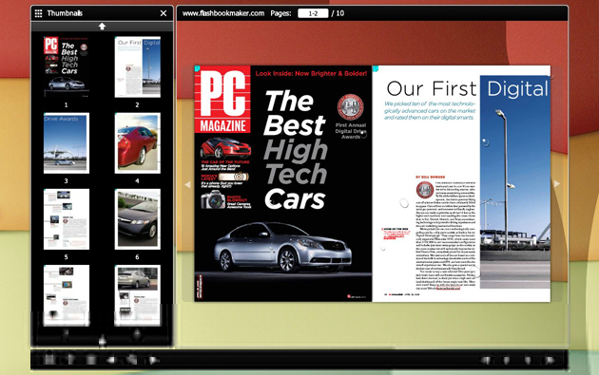Click the Pages number field showing 1-2

(313, 13)
